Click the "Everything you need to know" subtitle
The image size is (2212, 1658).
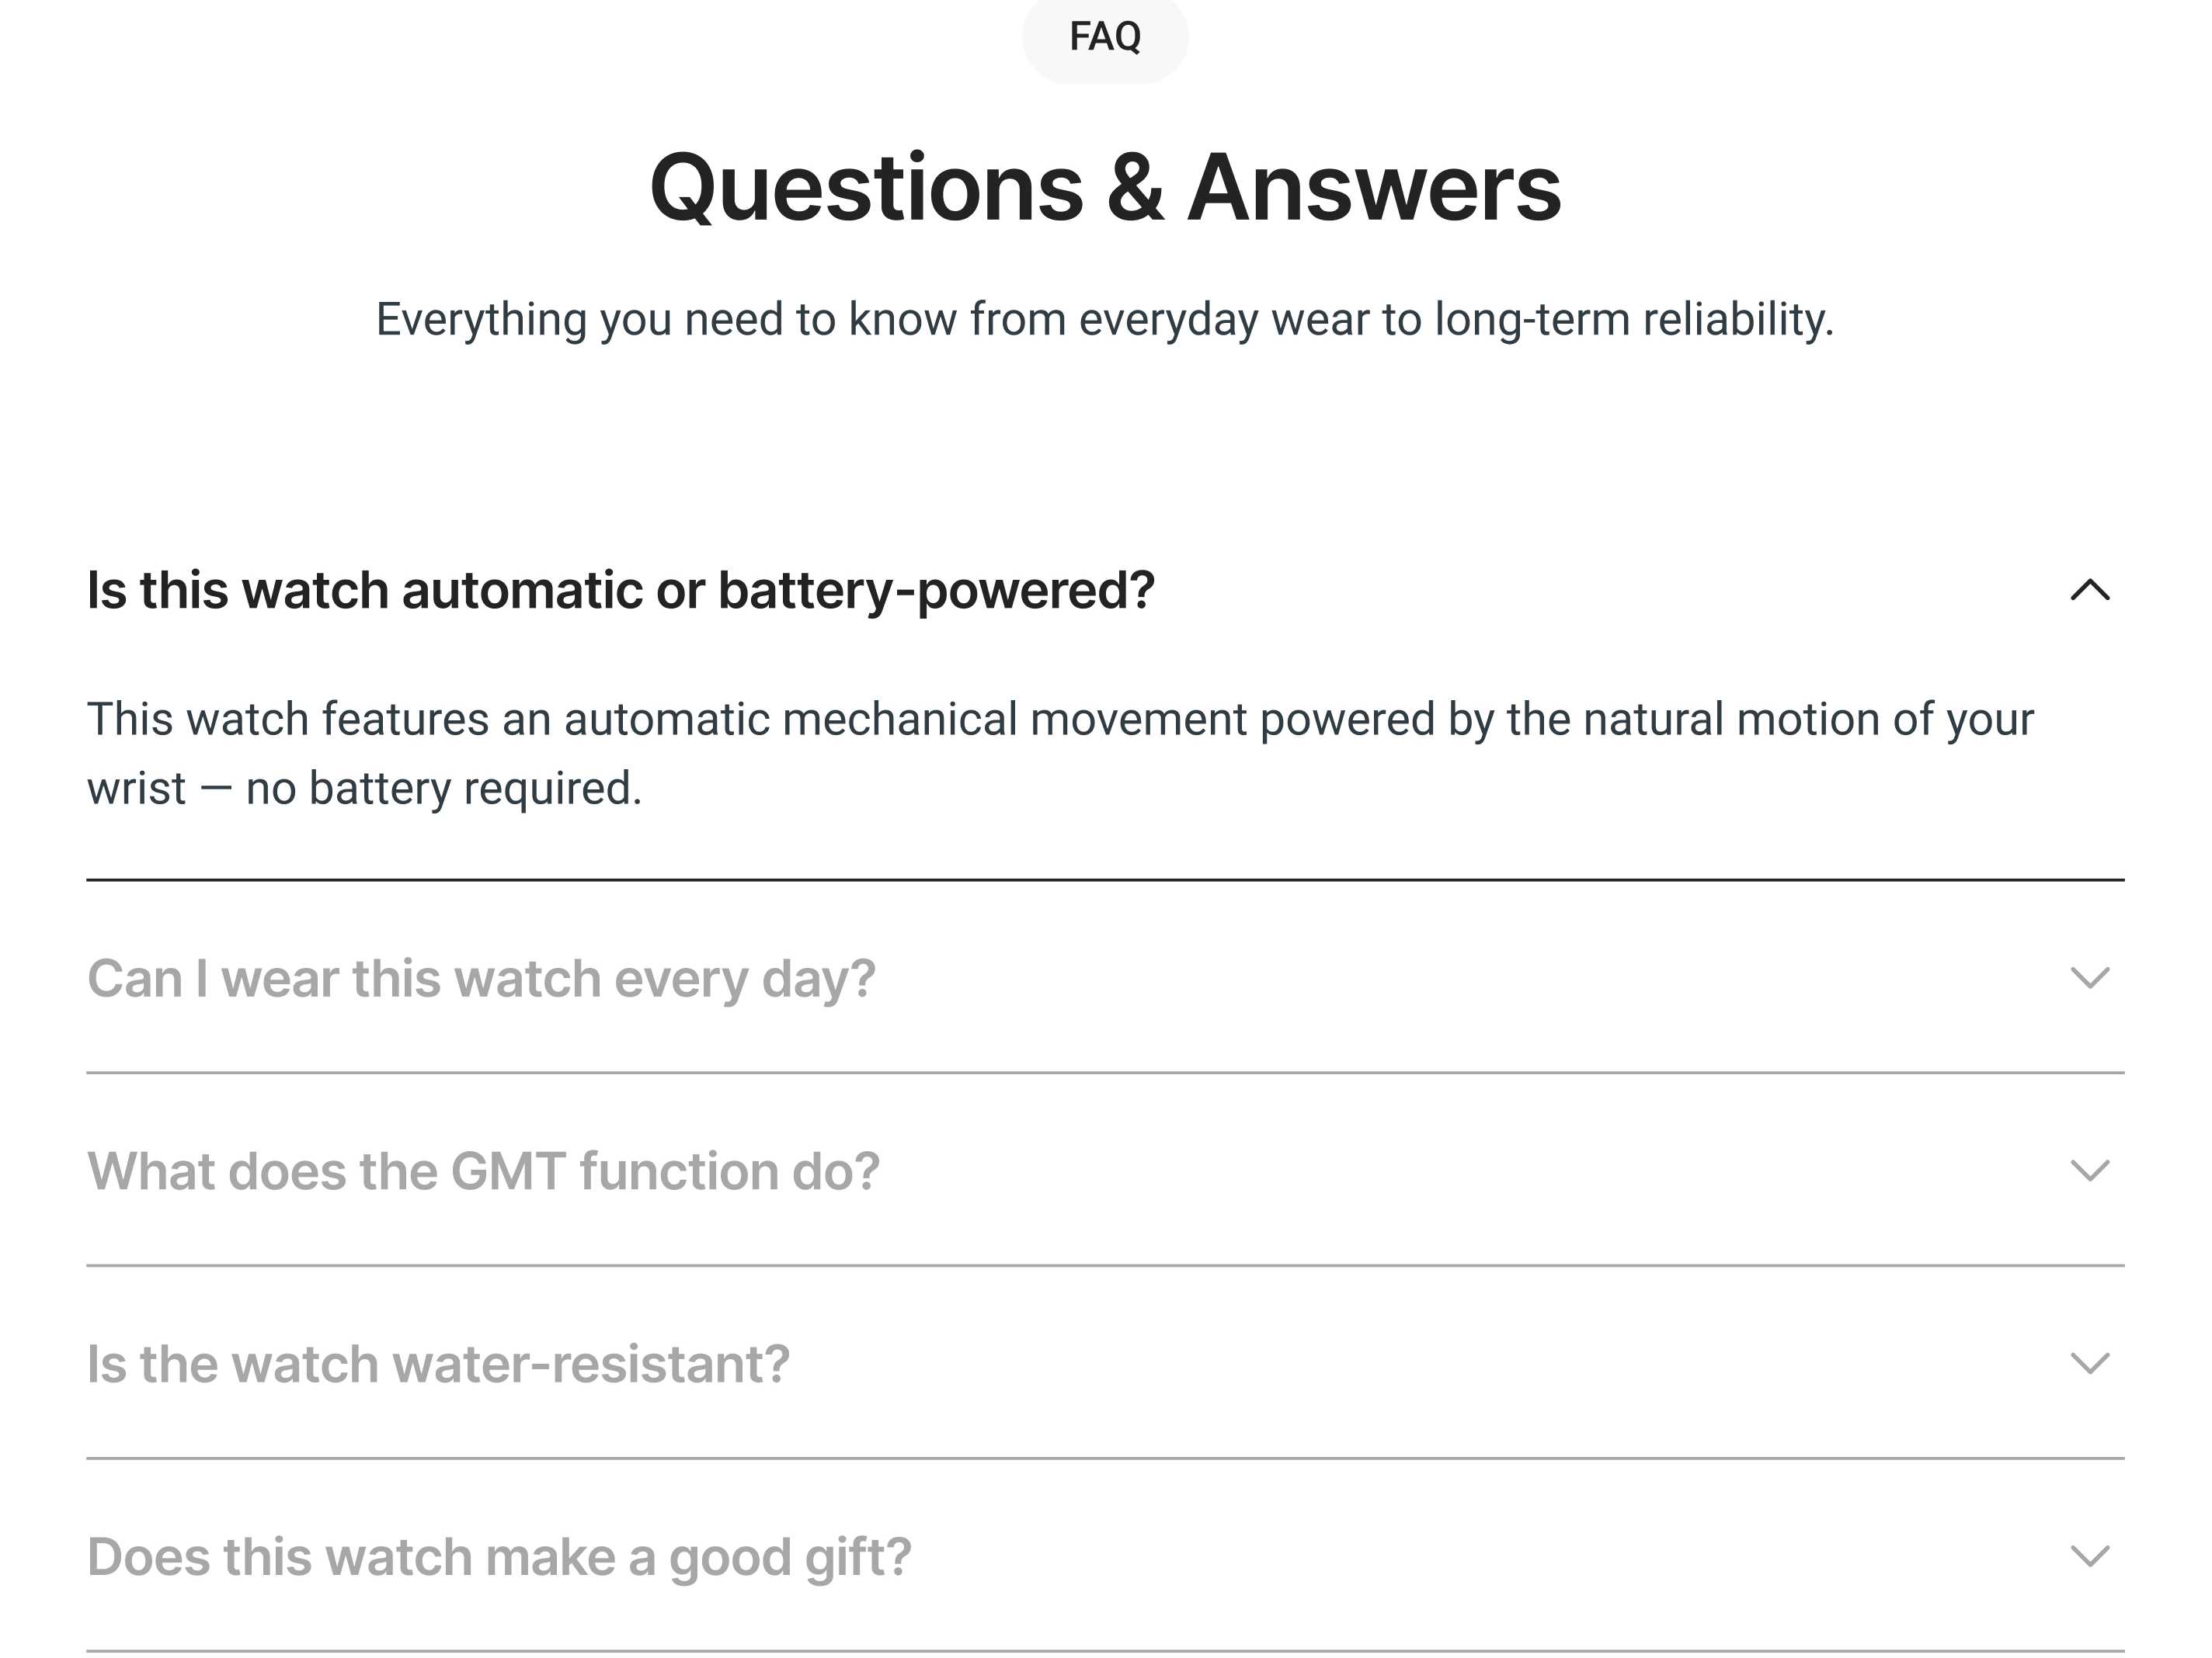[1105, 320]
